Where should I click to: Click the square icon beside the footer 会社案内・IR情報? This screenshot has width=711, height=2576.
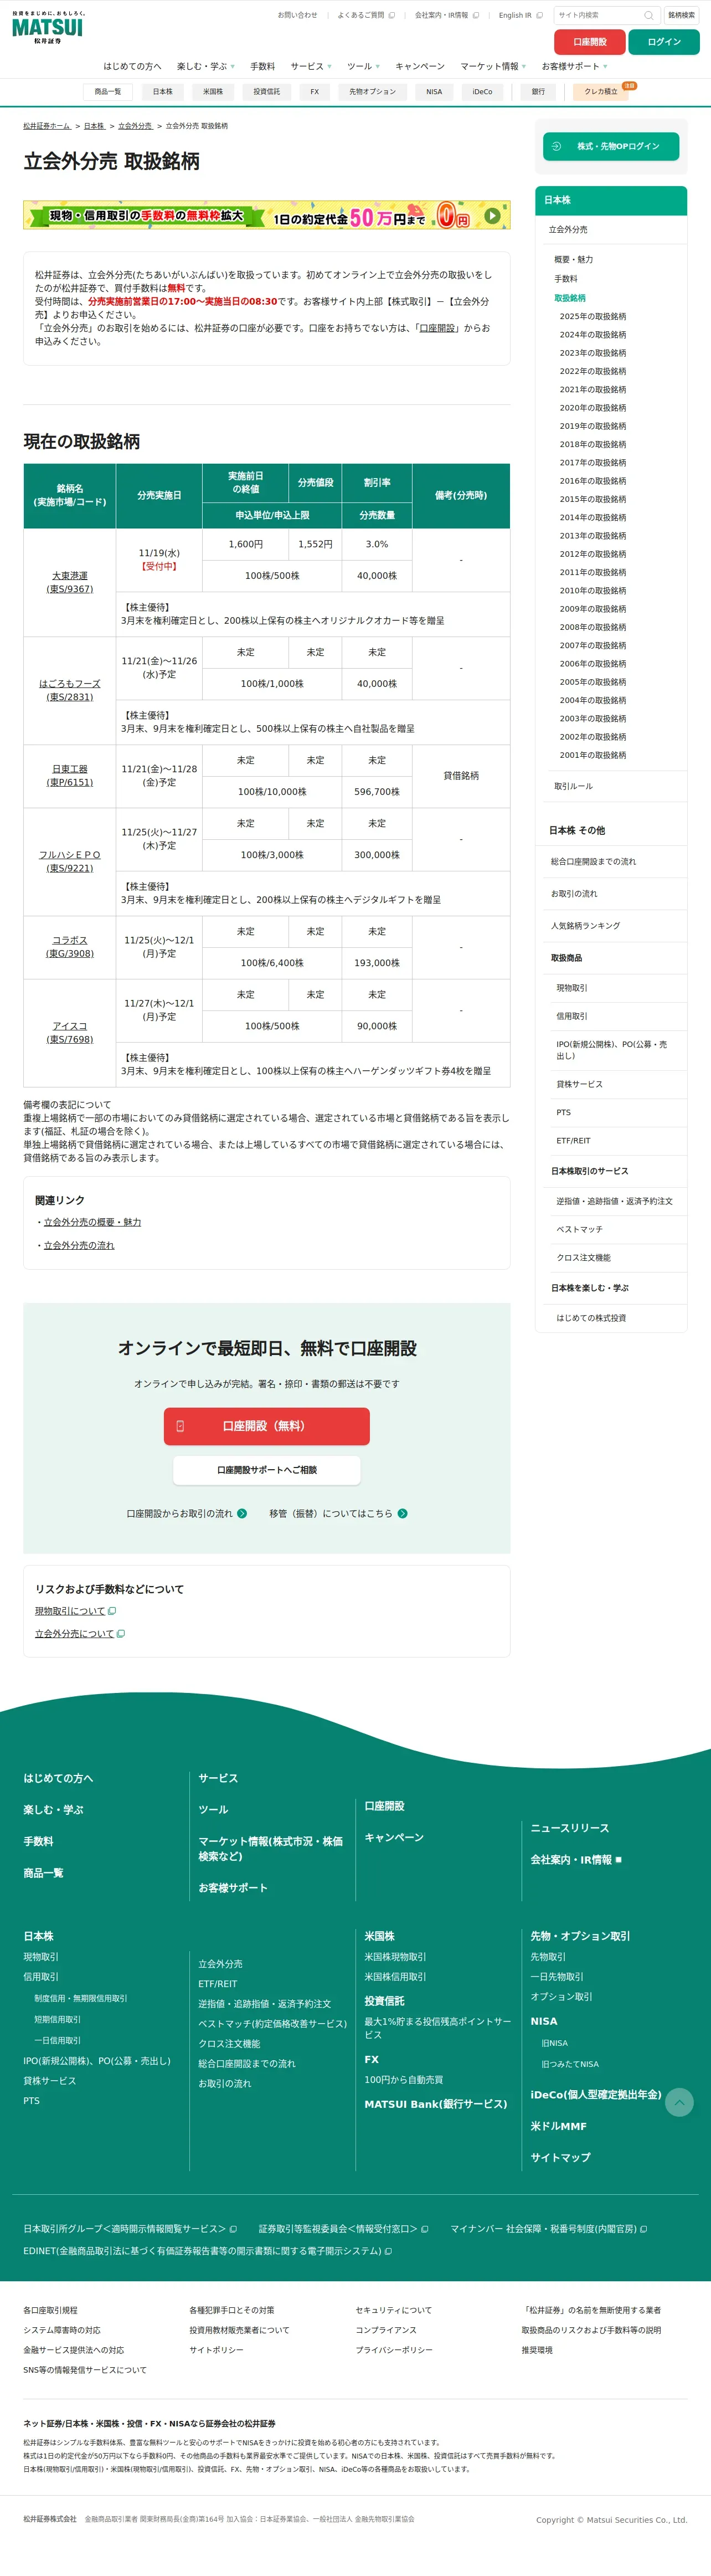pyautogui.click(x=618, y=1860)
